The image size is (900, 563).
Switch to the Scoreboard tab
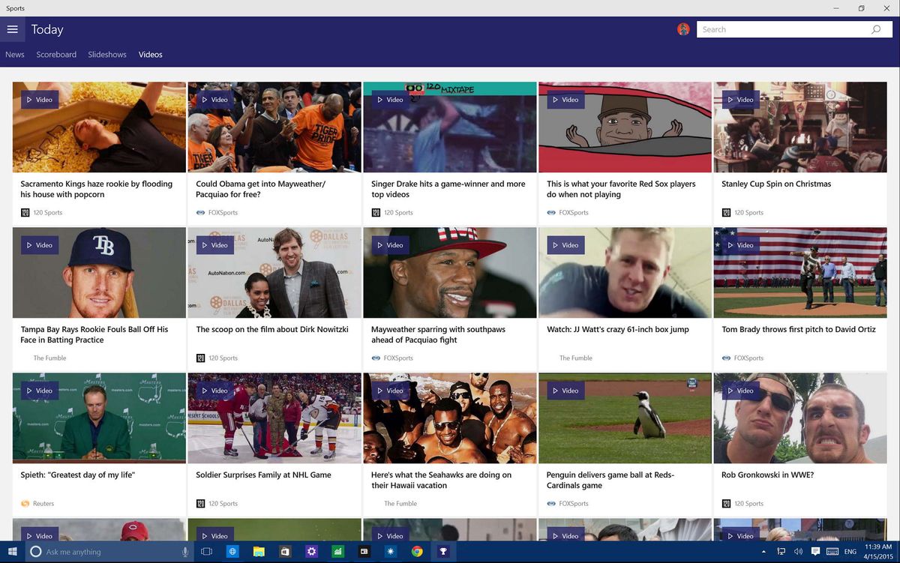coord(56,54)
